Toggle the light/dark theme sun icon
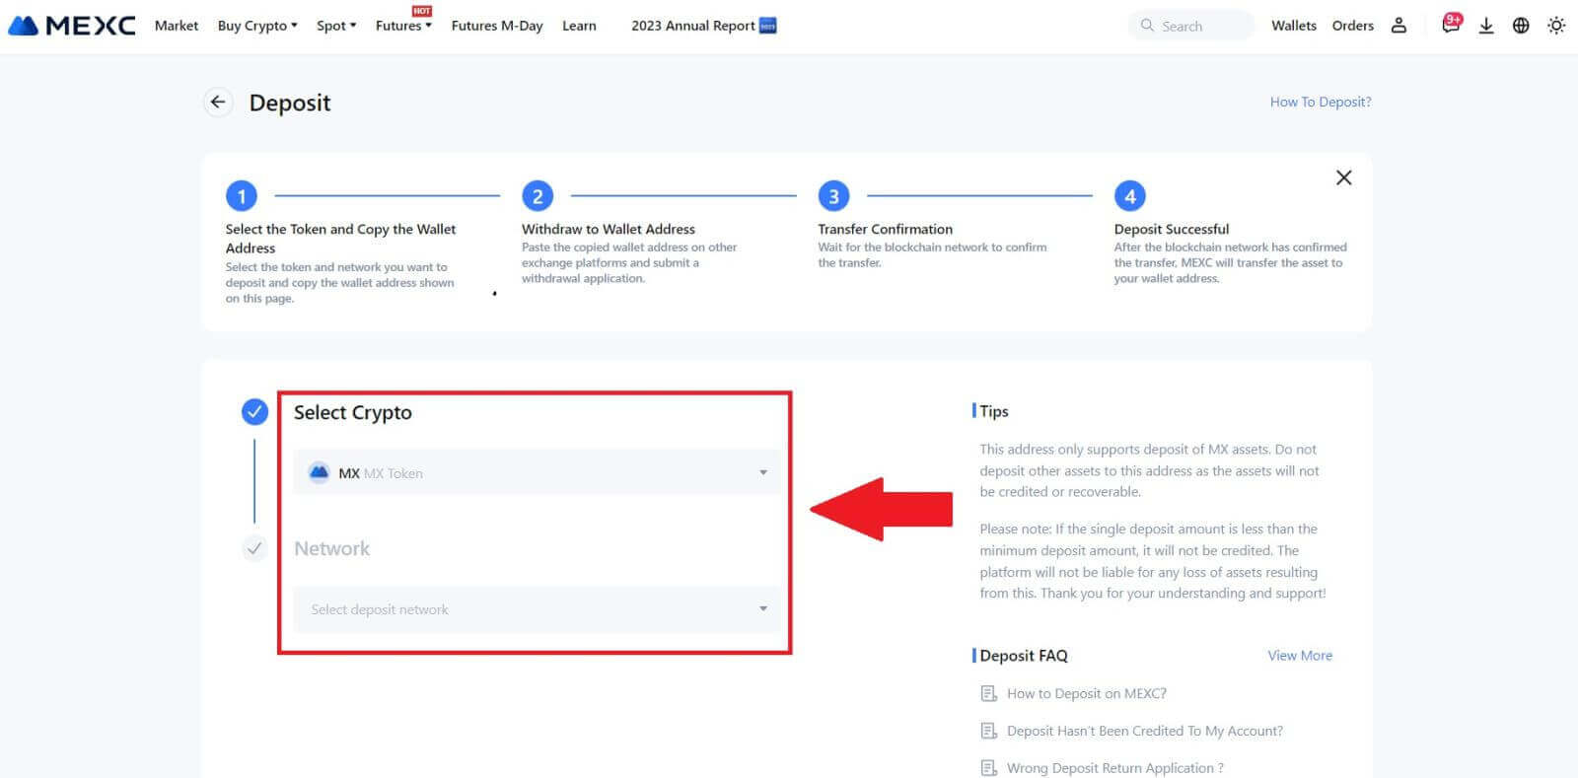 coord(1556,26)
